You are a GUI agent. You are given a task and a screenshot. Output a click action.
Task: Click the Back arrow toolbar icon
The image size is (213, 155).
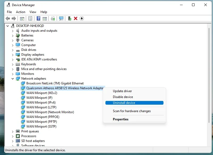tap(8, 18)
